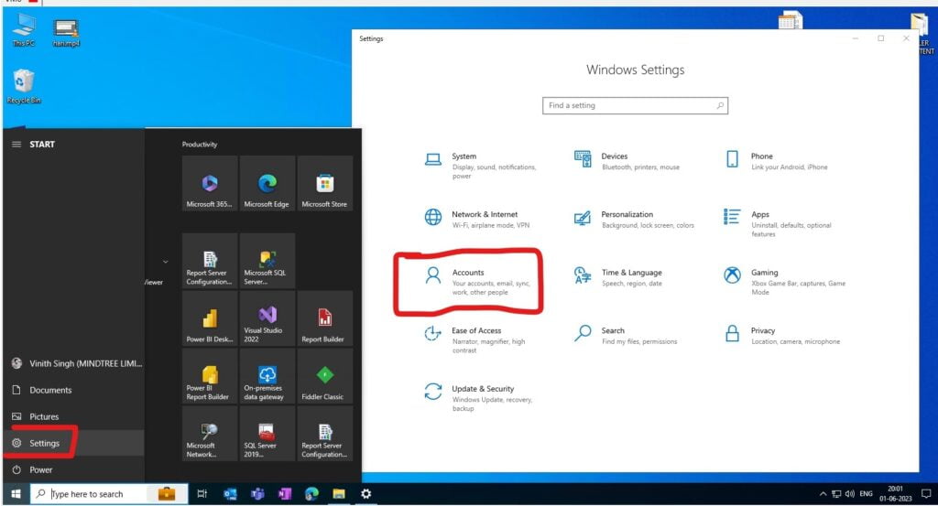Open Personalization settings

[x=634, y=220]
